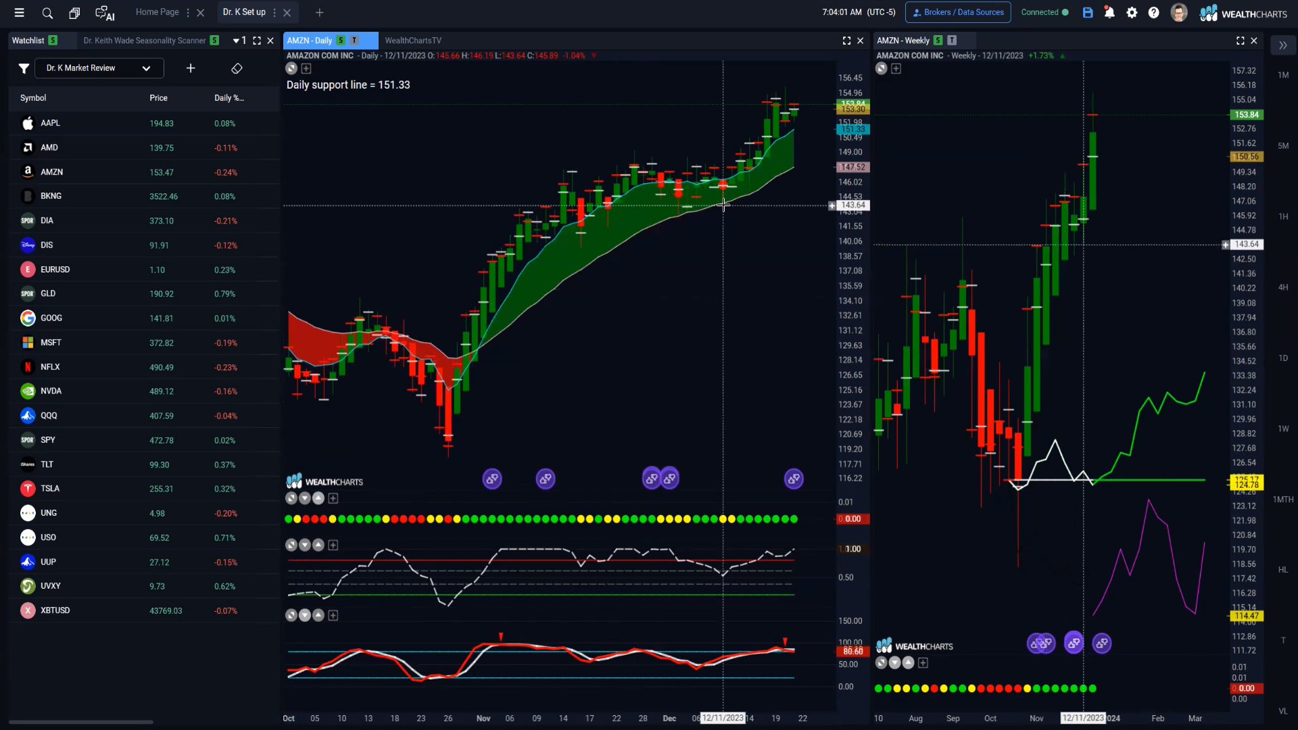
Task: Open the symbol search magnifier
Action: (x=47, y=12)
